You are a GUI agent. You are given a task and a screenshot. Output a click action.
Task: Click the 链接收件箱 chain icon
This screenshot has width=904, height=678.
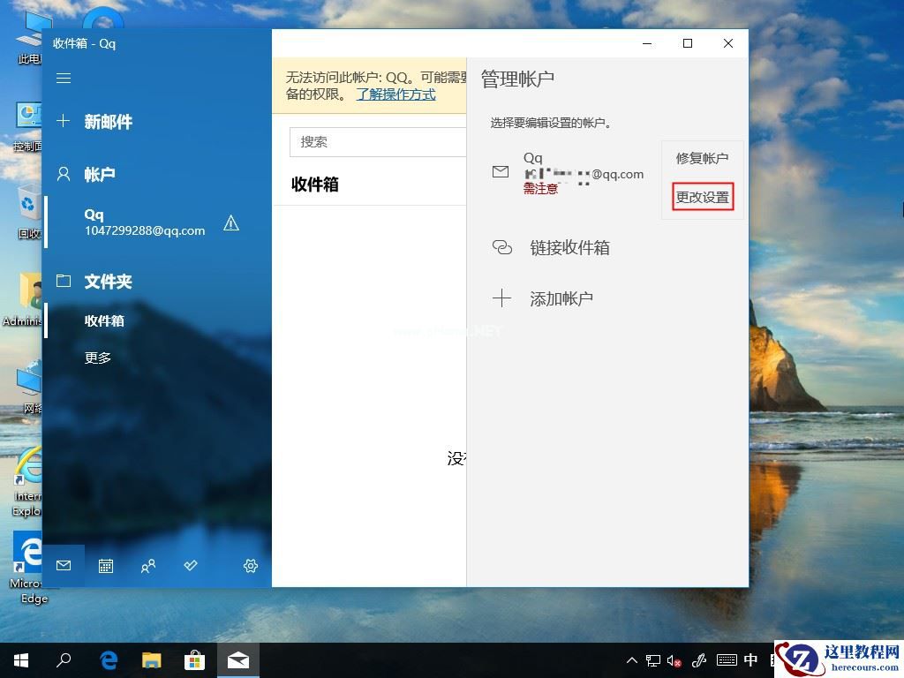pyautogui.click(x=501, y=248)
